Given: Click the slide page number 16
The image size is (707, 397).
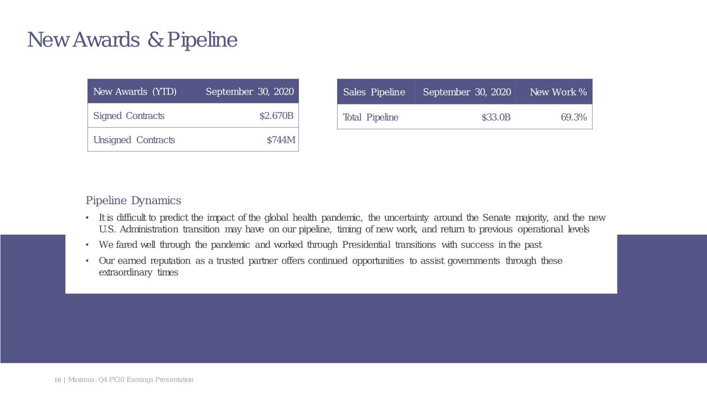Looking at the screenshot, I should pyautogui.click(x=57, y=380).
